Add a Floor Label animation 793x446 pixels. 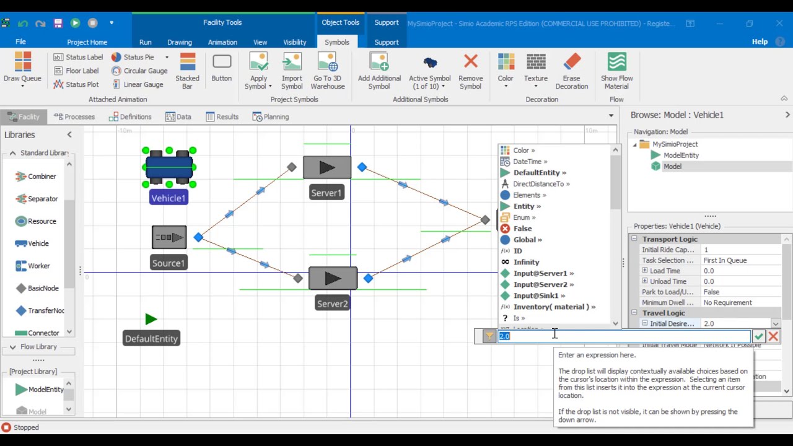click(76, 71)
